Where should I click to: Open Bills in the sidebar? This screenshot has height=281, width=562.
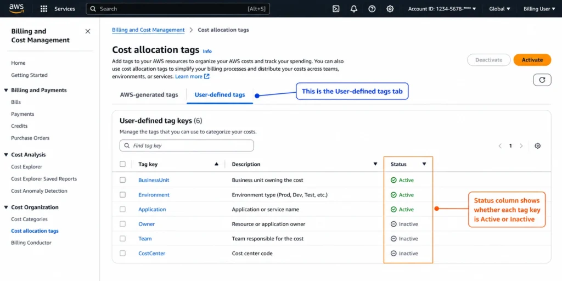coord(16,102)
